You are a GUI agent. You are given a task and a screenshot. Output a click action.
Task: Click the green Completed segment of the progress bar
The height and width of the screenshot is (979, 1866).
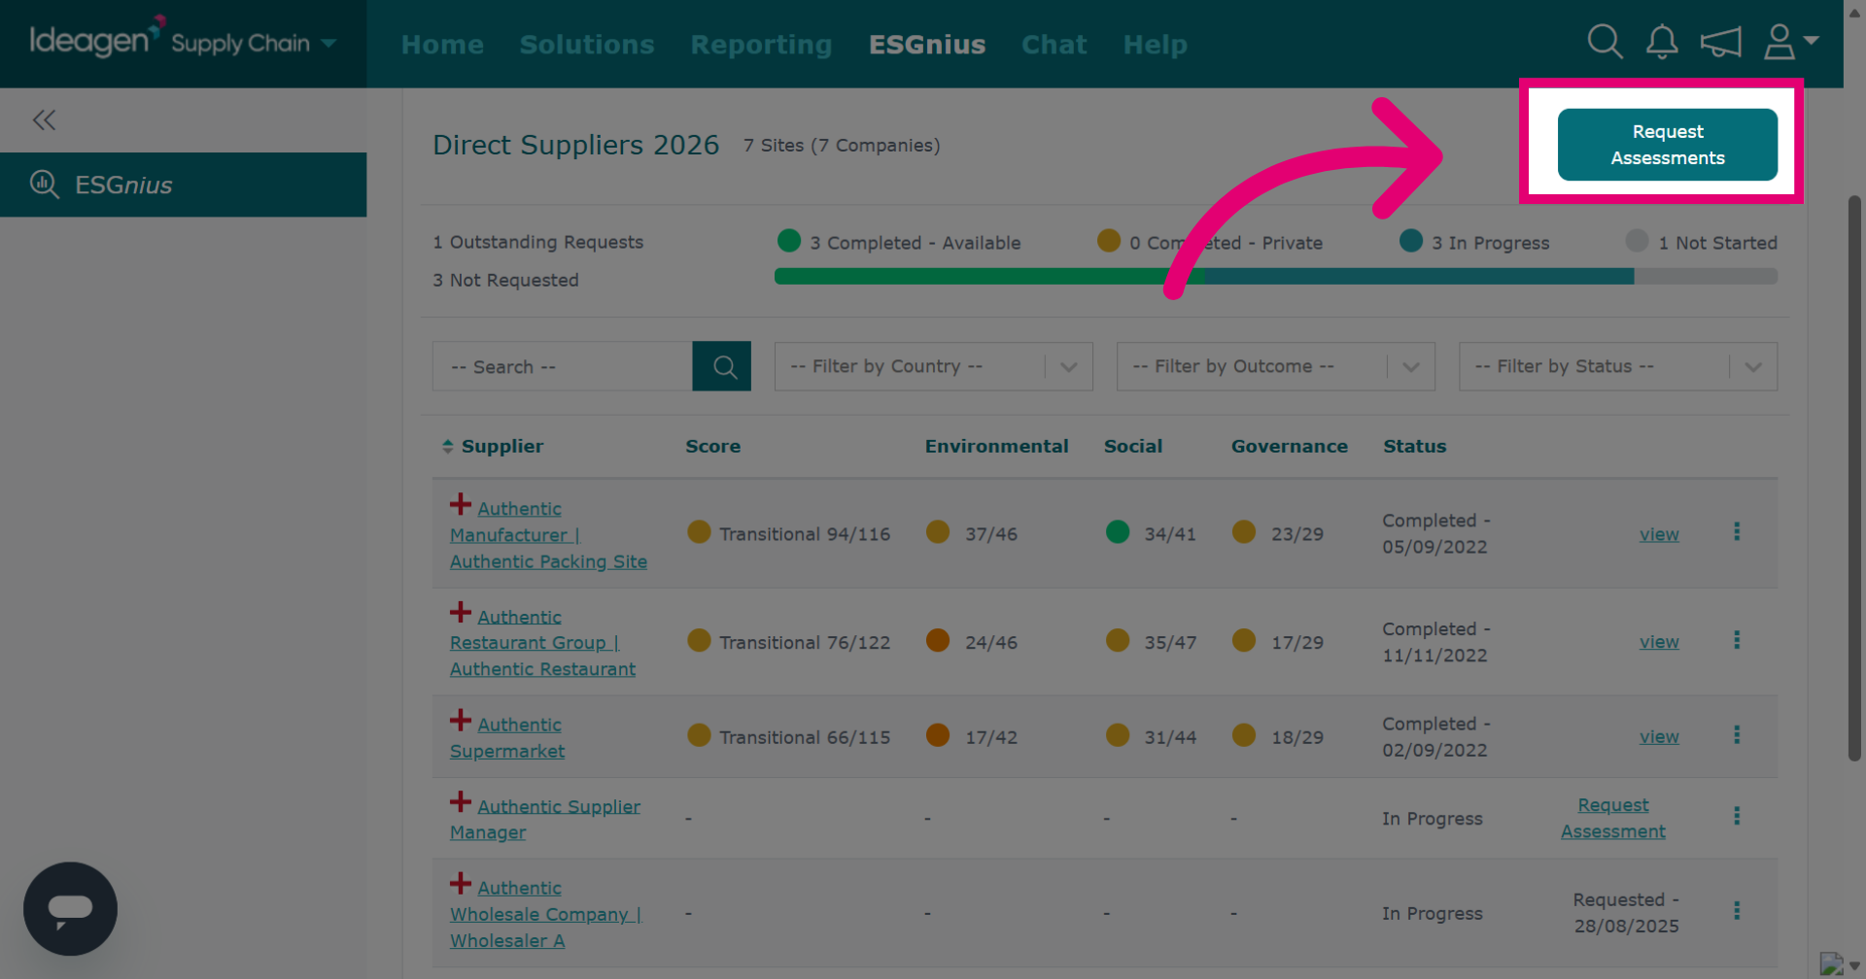click(989, 277)
